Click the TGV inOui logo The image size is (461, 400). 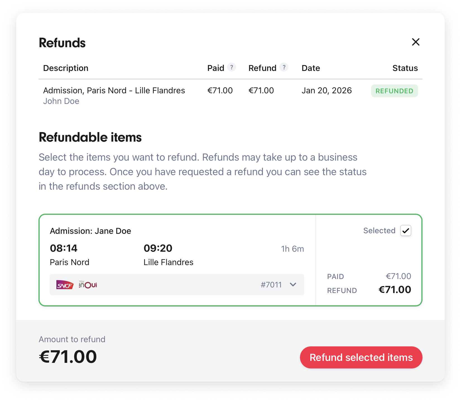pos(88,285)
